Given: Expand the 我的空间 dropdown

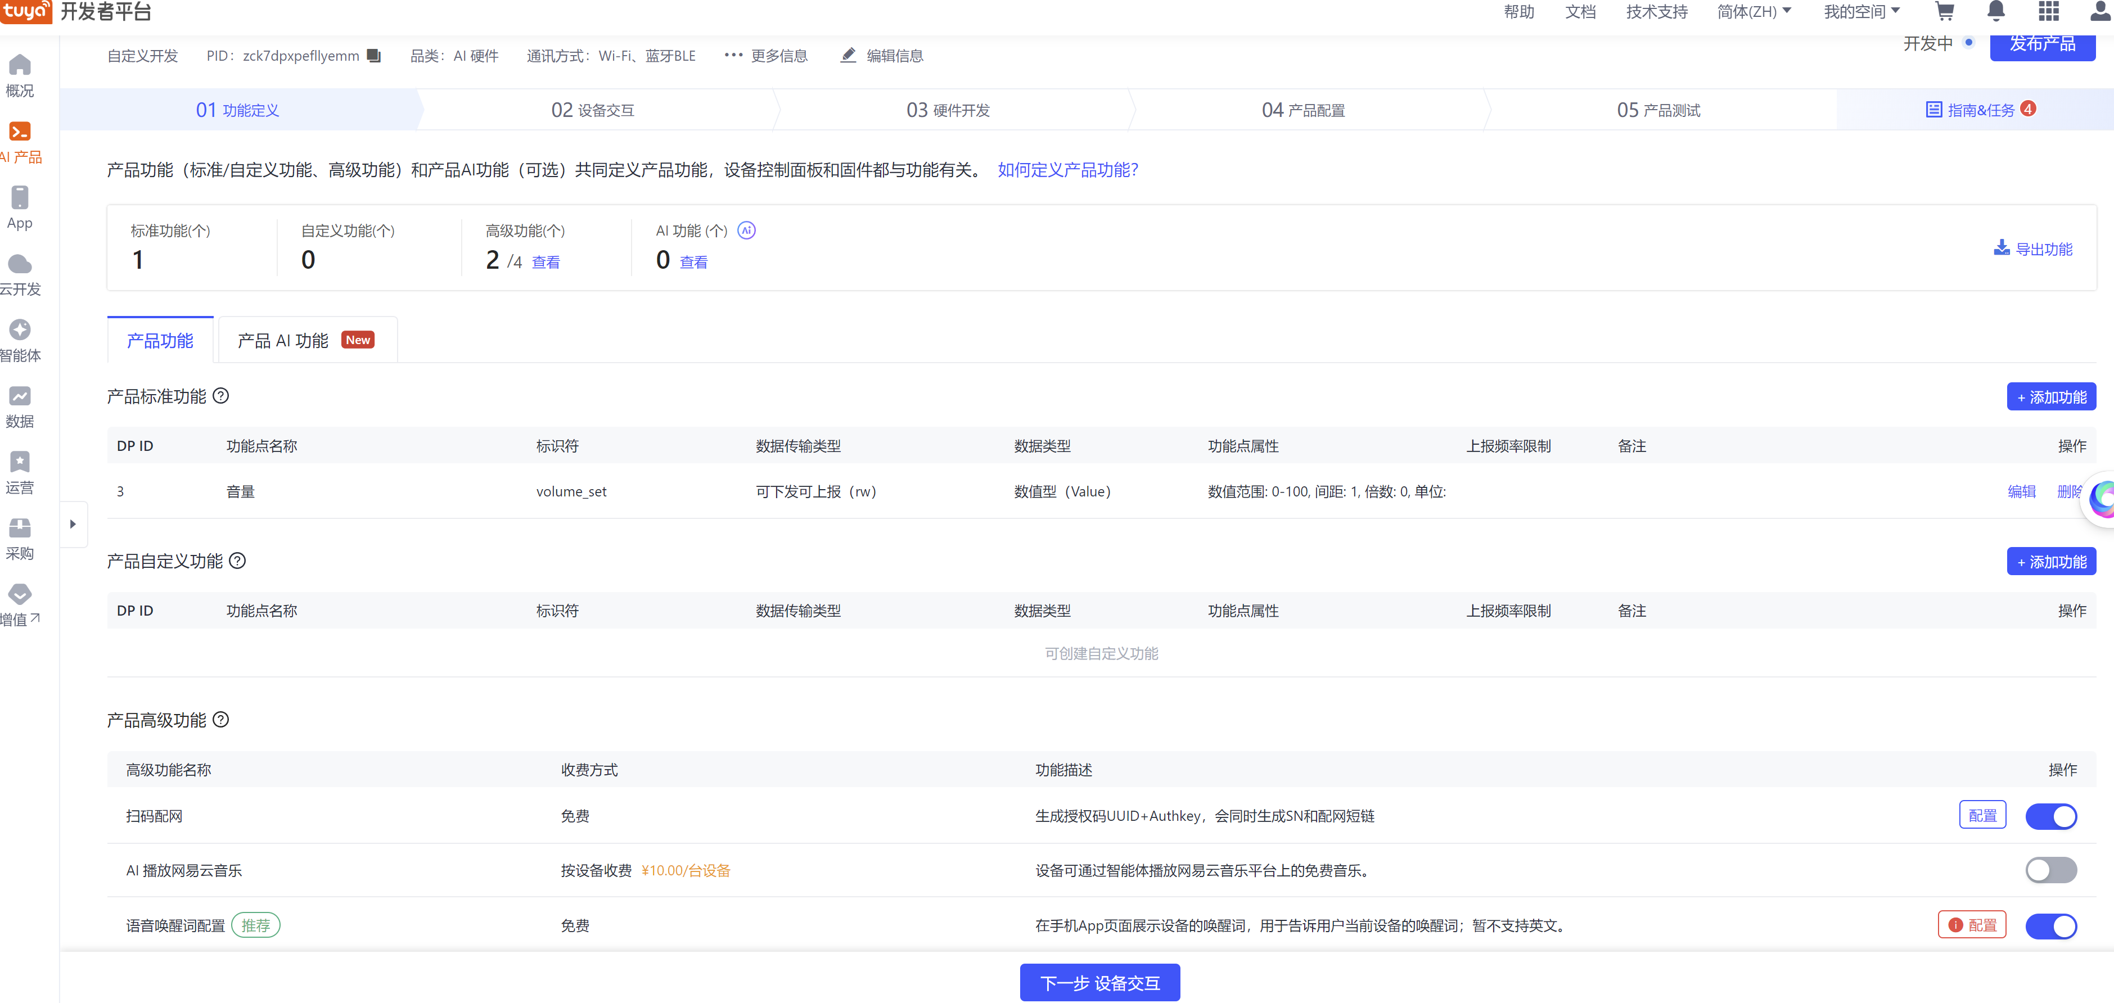Looking at the screenshot, I should (1860, 11).
